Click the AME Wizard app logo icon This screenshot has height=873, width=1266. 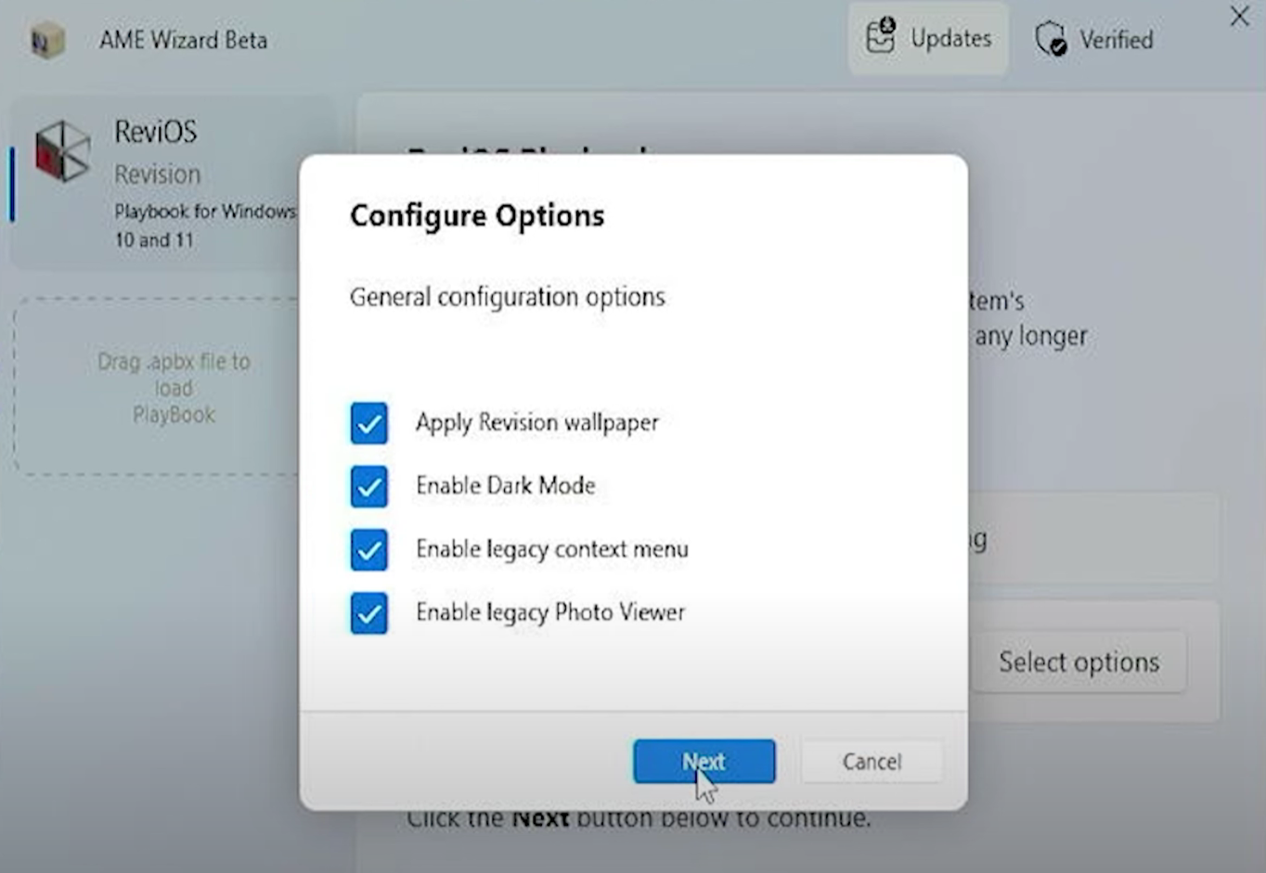[x=46, y=40]
